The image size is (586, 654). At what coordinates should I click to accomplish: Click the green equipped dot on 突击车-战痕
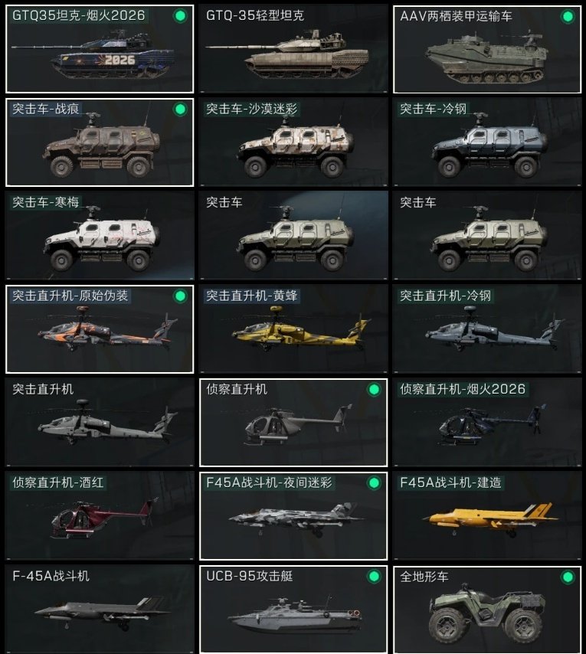coord(180,110)
